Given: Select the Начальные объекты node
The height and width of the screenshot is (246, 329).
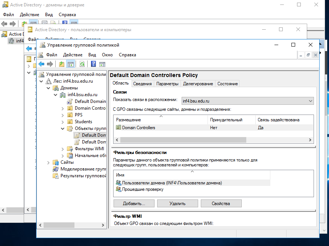Looking at the screenshot, I should tap(91, 155).
